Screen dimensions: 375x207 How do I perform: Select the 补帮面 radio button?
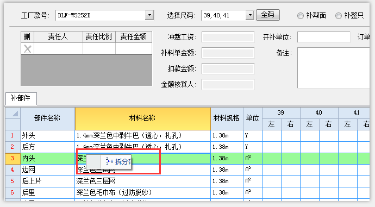(x=301, y=16)
